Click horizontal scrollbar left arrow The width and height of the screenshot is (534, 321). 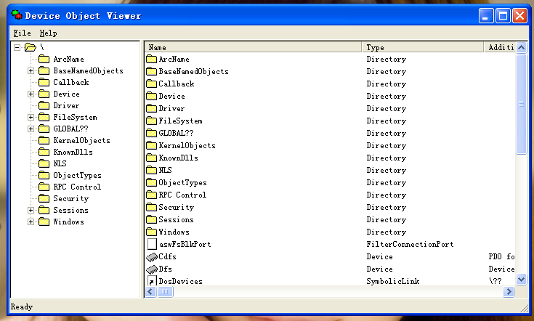tap(150, 292)
